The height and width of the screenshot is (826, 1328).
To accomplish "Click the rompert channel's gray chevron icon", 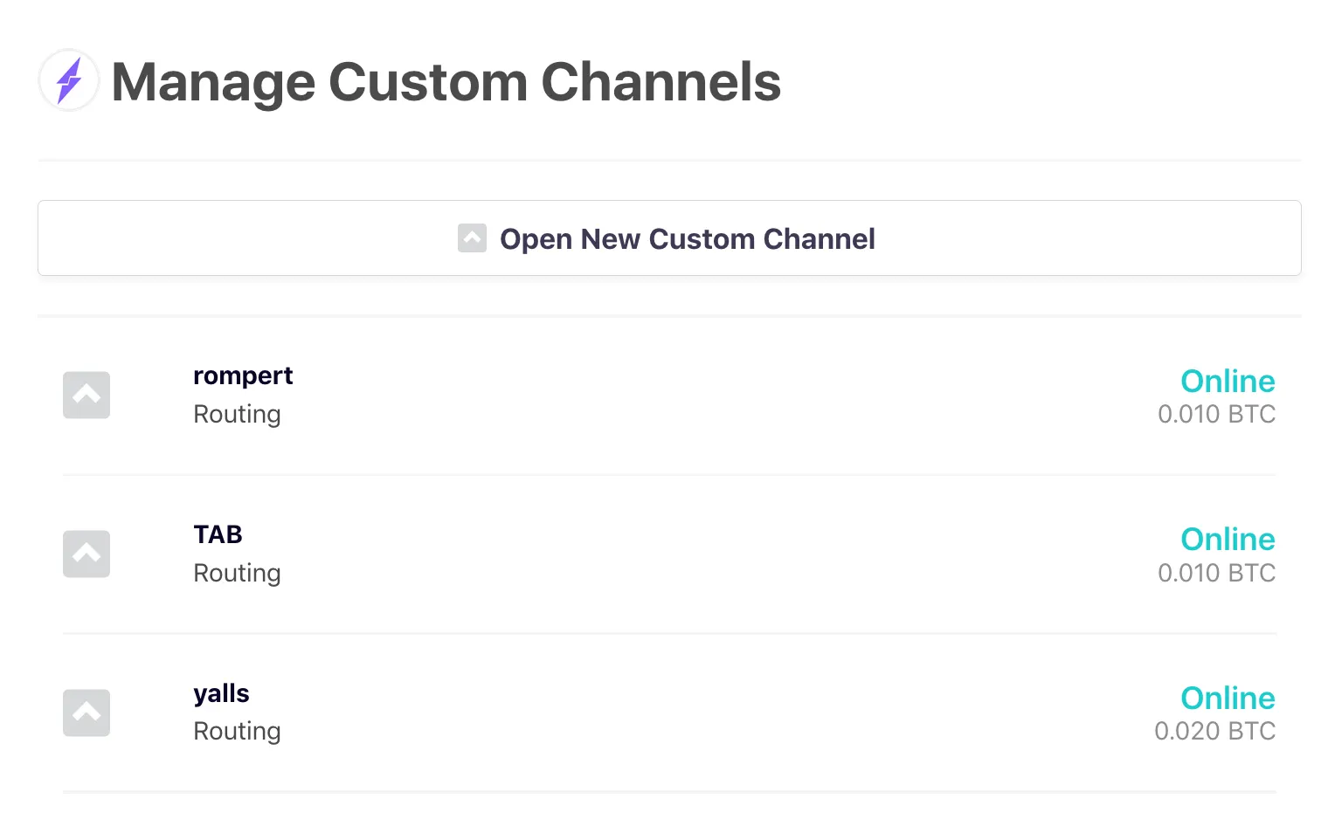I will 86,396.
